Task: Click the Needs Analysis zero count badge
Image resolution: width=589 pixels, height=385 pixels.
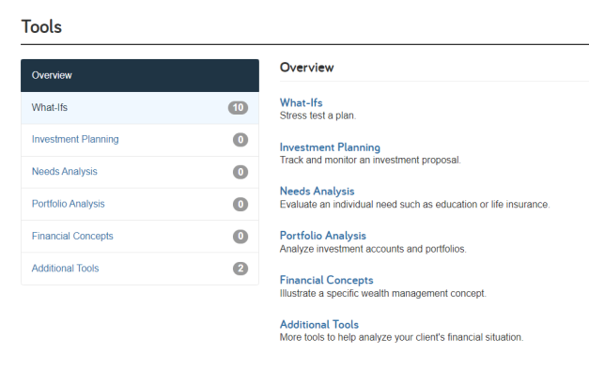Action: click(x=240, y=172)
